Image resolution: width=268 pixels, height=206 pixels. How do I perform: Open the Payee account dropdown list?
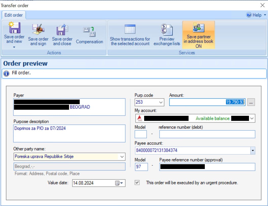tap(253, 151)
